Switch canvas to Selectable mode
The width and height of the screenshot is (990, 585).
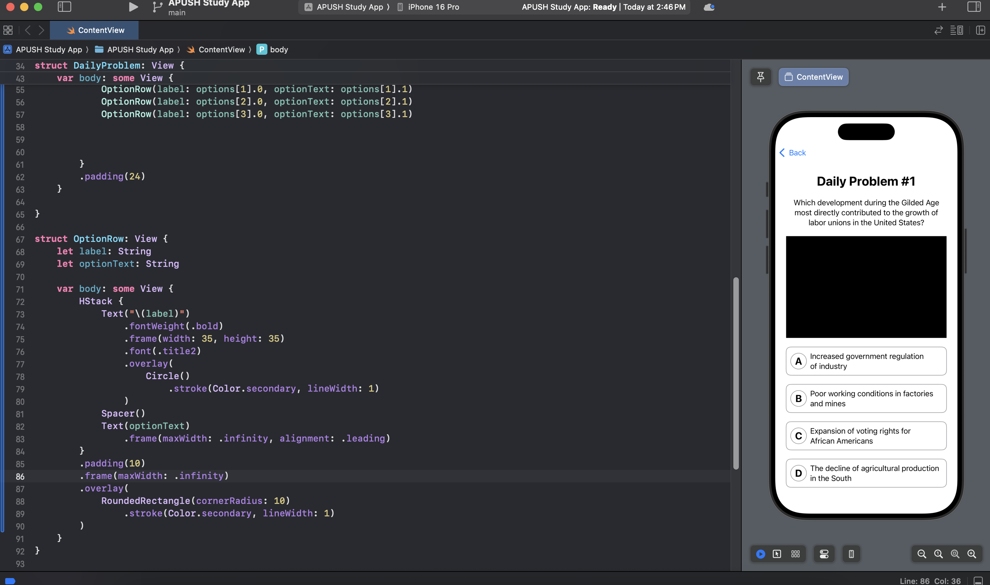pos(777,554)
